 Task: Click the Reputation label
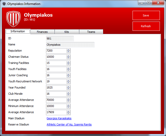(x=15, y=51)
